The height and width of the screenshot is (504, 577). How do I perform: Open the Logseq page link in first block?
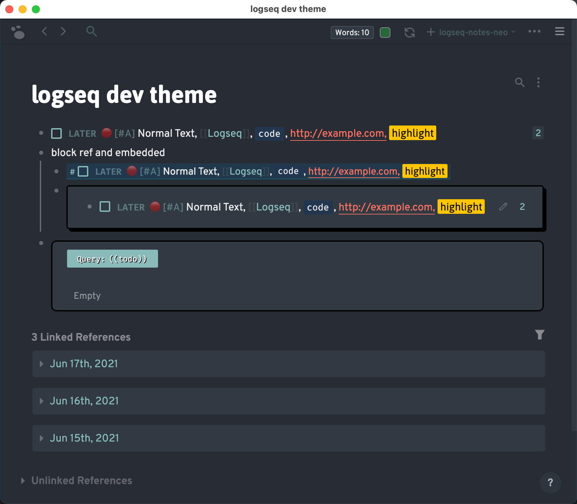[225, 133]
